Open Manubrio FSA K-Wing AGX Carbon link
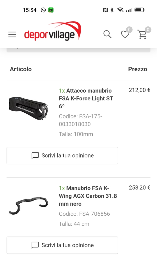The image size is (157, 258). click(x=88, y=196)
